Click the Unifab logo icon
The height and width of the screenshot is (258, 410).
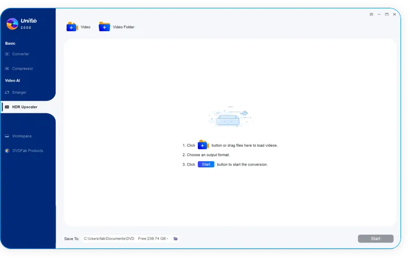pyautogui.click(x=12, y=24)
